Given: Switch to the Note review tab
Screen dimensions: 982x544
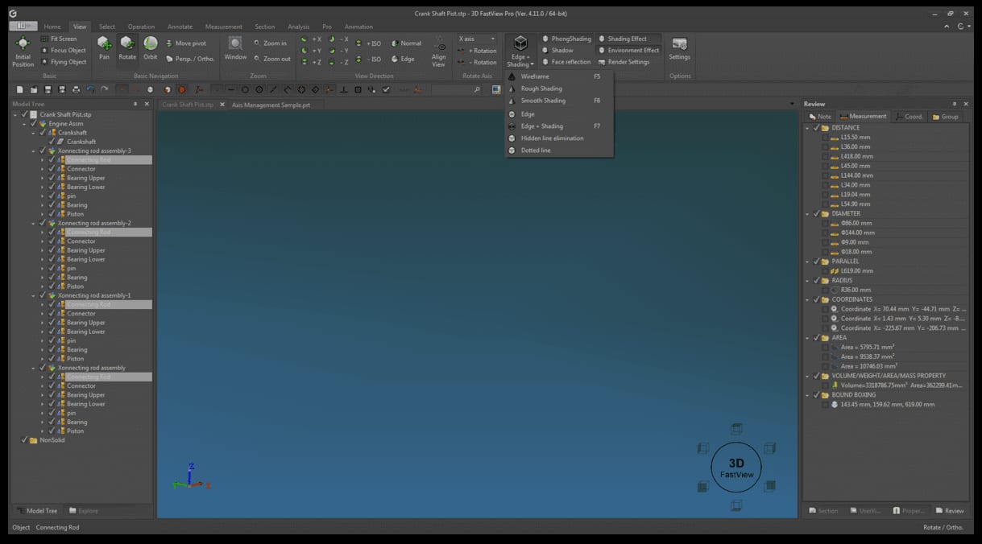Looking at the screenshot, I should click(820, 117).
